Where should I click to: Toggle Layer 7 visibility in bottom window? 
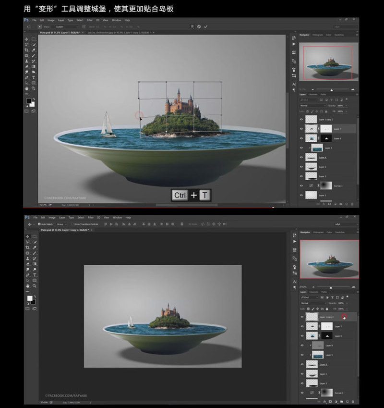click(302, 326)
